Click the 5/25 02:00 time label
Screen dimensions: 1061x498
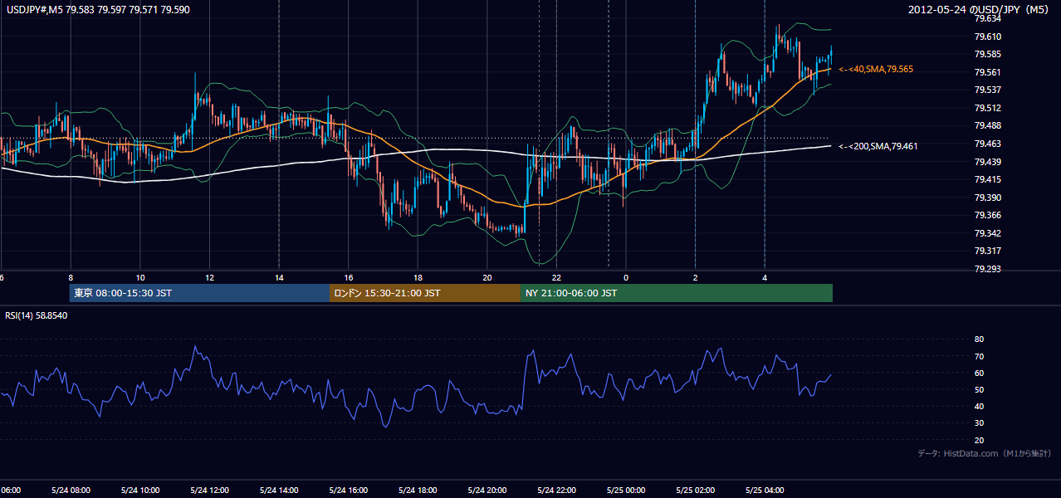(696, 491)
